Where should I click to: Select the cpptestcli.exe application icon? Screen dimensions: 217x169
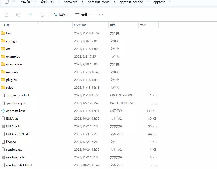3,111
